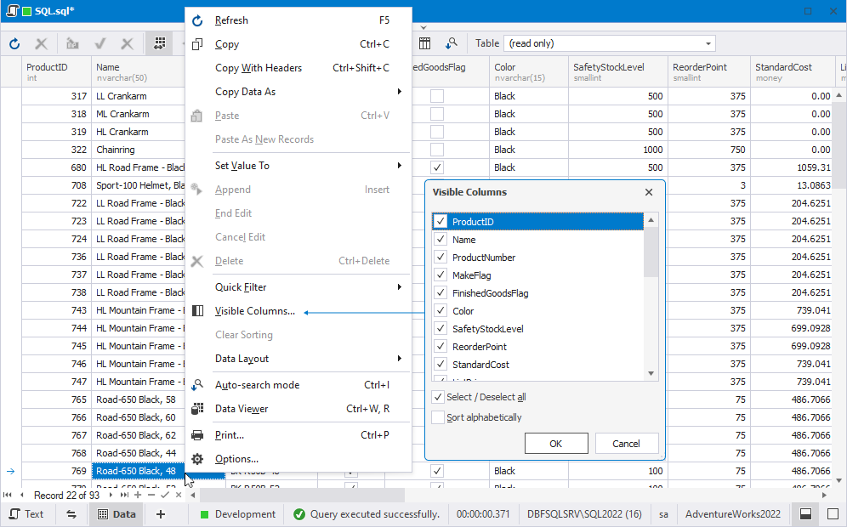Click the column chooser icon beside Table
Image resolution: width=847 pixels, height=527 pixels.
point(425,43)
